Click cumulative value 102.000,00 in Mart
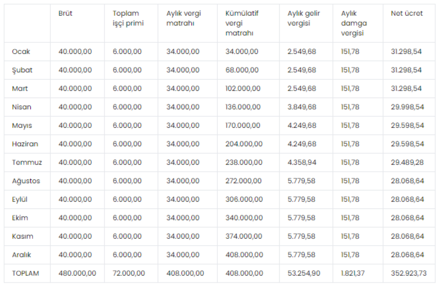Screen dimensions: 441x291 point(243,88)
